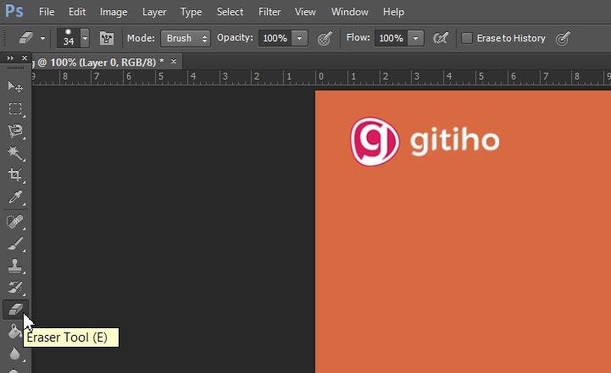Expand brush preset picker arrow

coord(85,38)
